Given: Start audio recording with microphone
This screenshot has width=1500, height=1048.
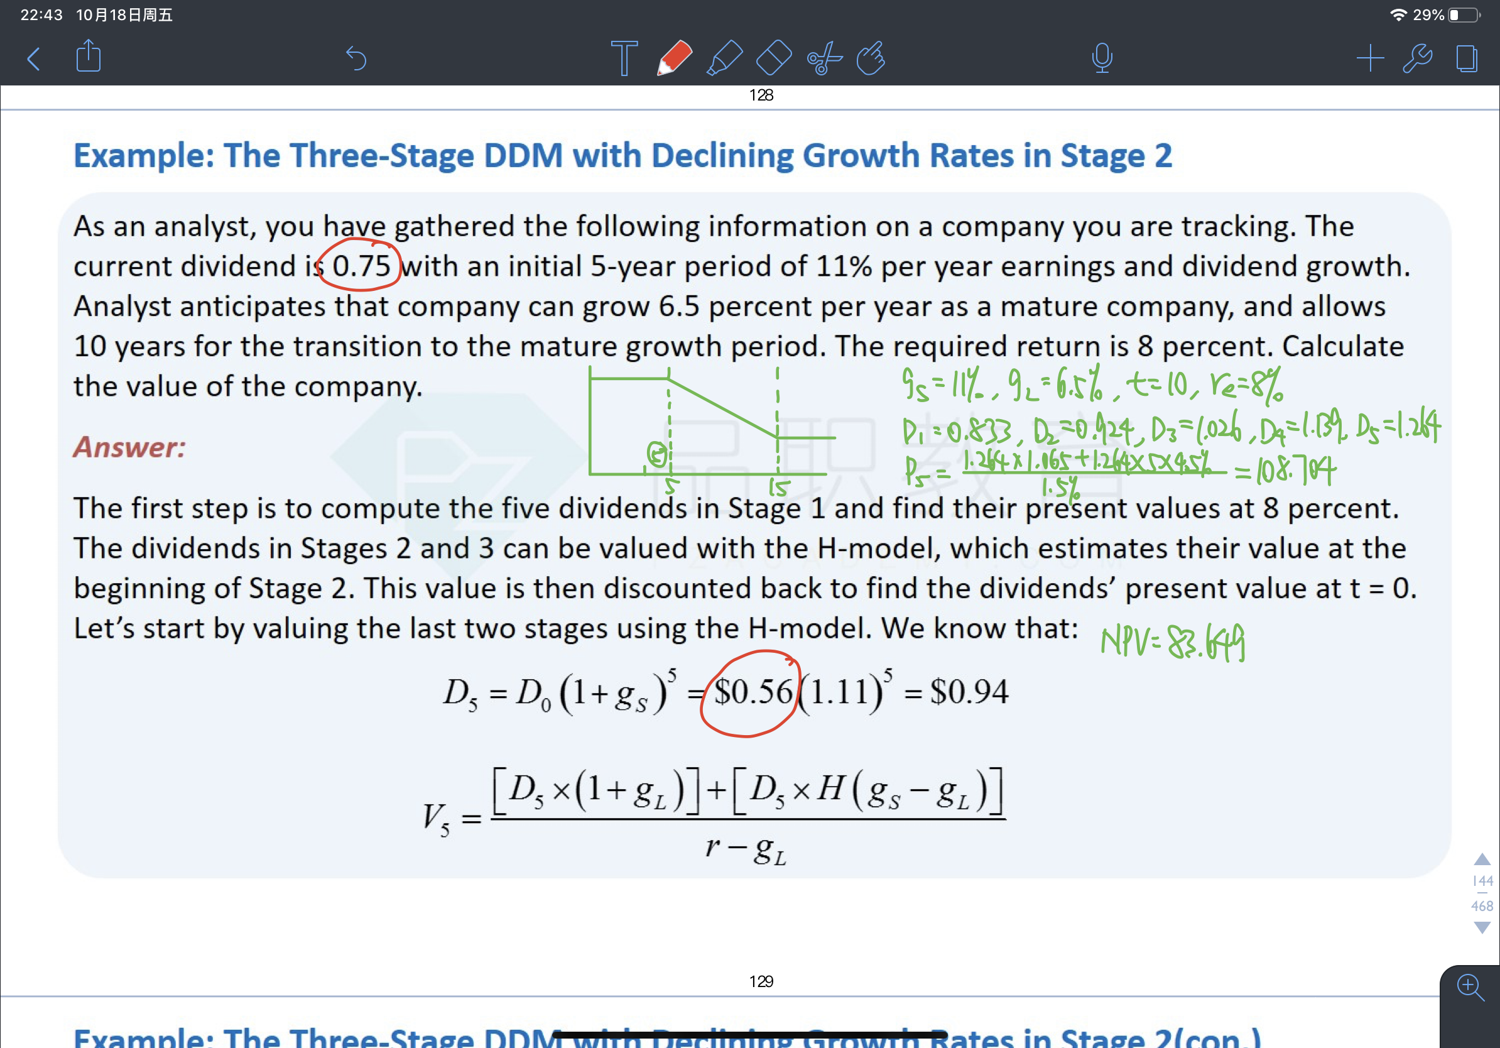Looking at the screenshot, I should pos(1102,58).
